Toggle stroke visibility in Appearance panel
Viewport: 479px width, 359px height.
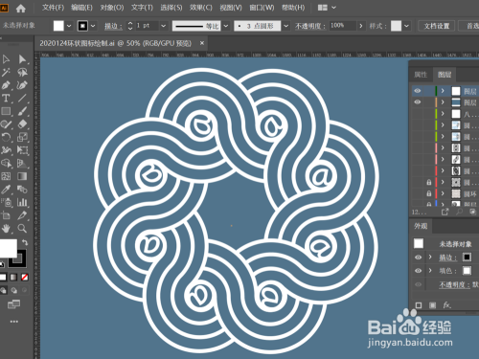(x=418, y=258)
